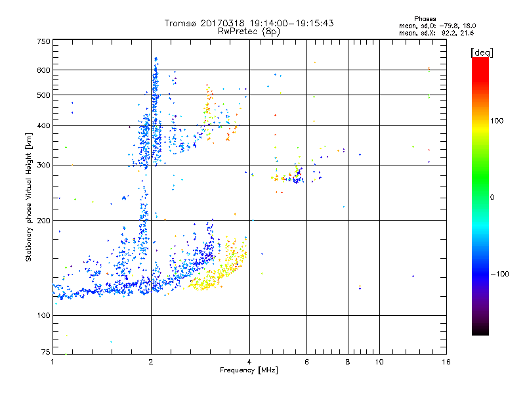Click the rainbow phase colorbar
This screenshot has height=394, width=525.
[480, 196]
